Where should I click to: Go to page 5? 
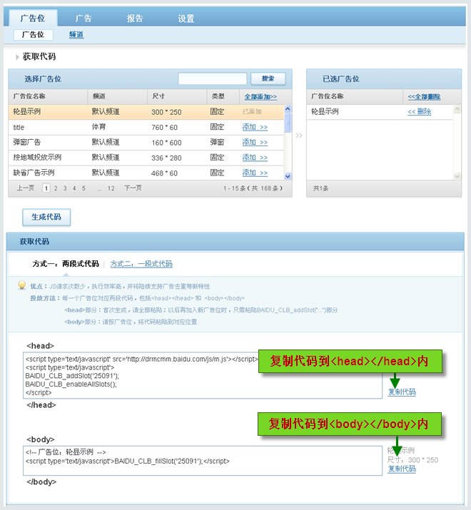click(x=83, y=188)
